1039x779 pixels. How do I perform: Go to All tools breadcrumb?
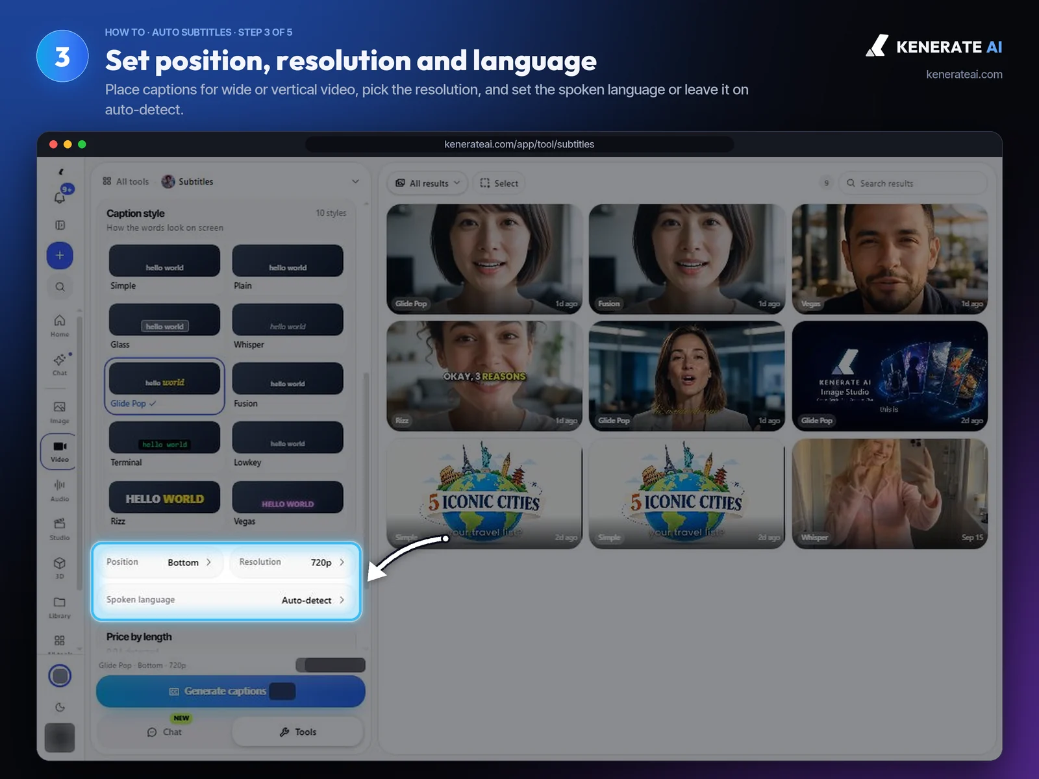[125, 182]
